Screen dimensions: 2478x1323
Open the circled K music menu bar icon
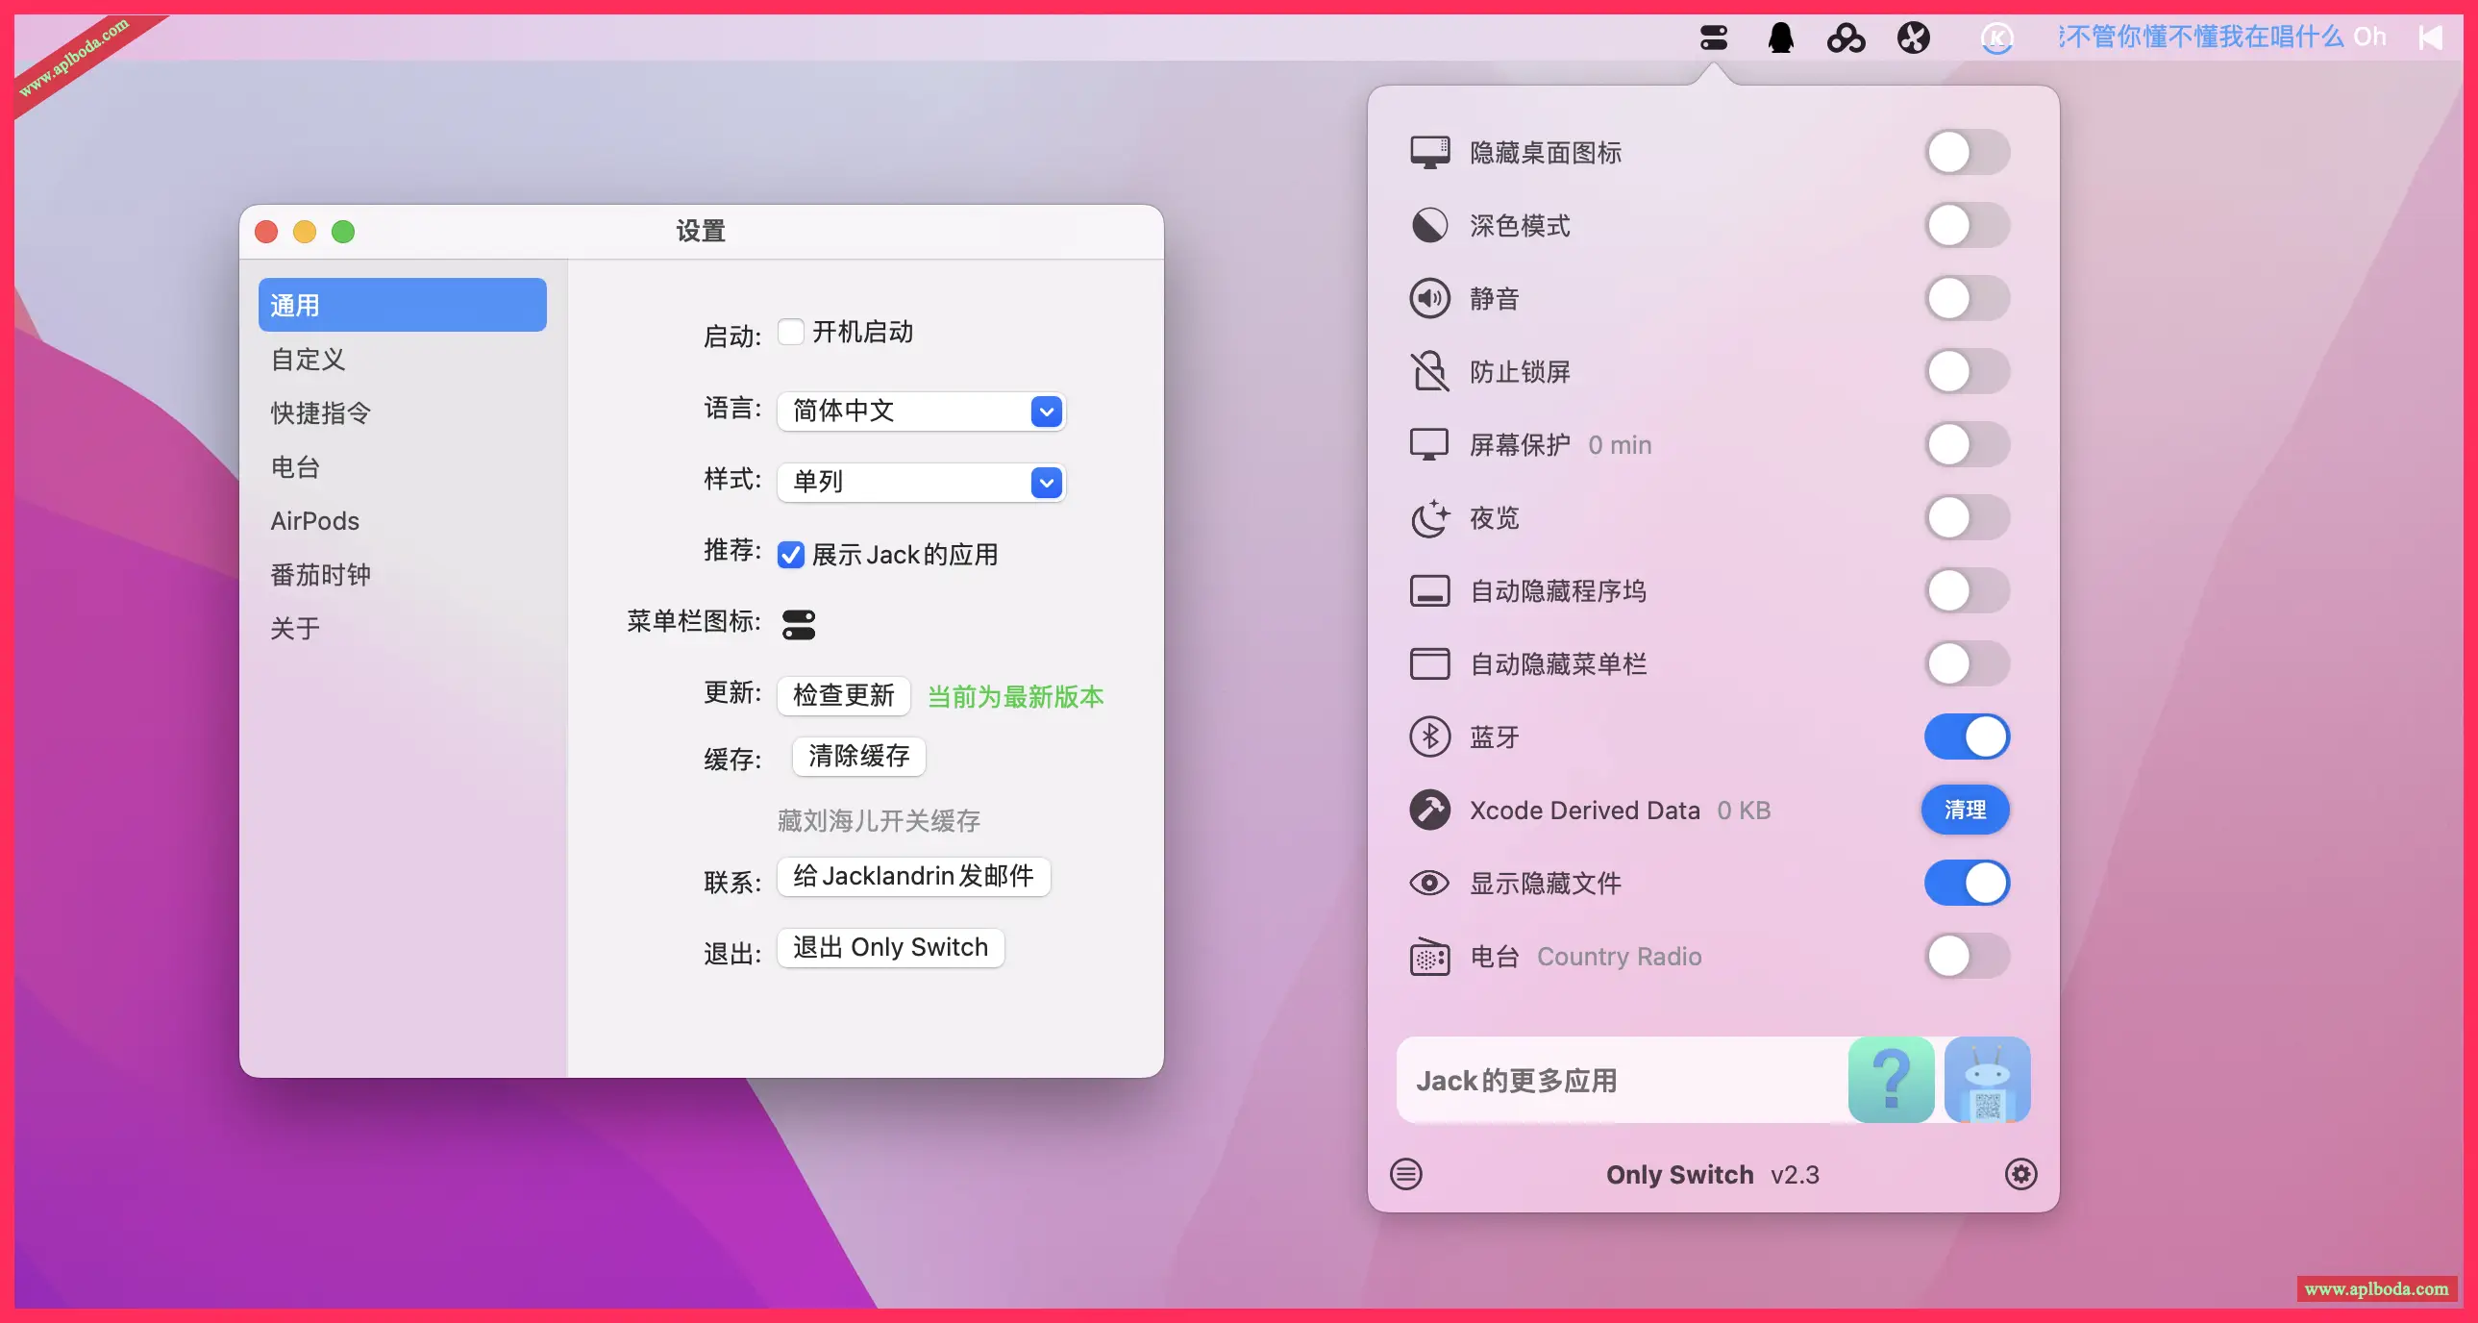(x=1997, y=37)
